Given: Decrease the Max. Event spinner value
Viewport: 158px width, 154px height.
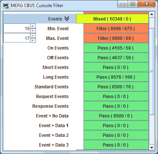Looking at the screenshot, I should click(x=33, y=40).
